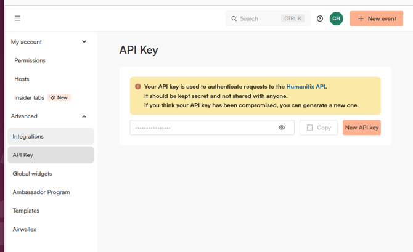Copy the API key
The width and height of the screenshot is (413, 252).
point(319,128)
